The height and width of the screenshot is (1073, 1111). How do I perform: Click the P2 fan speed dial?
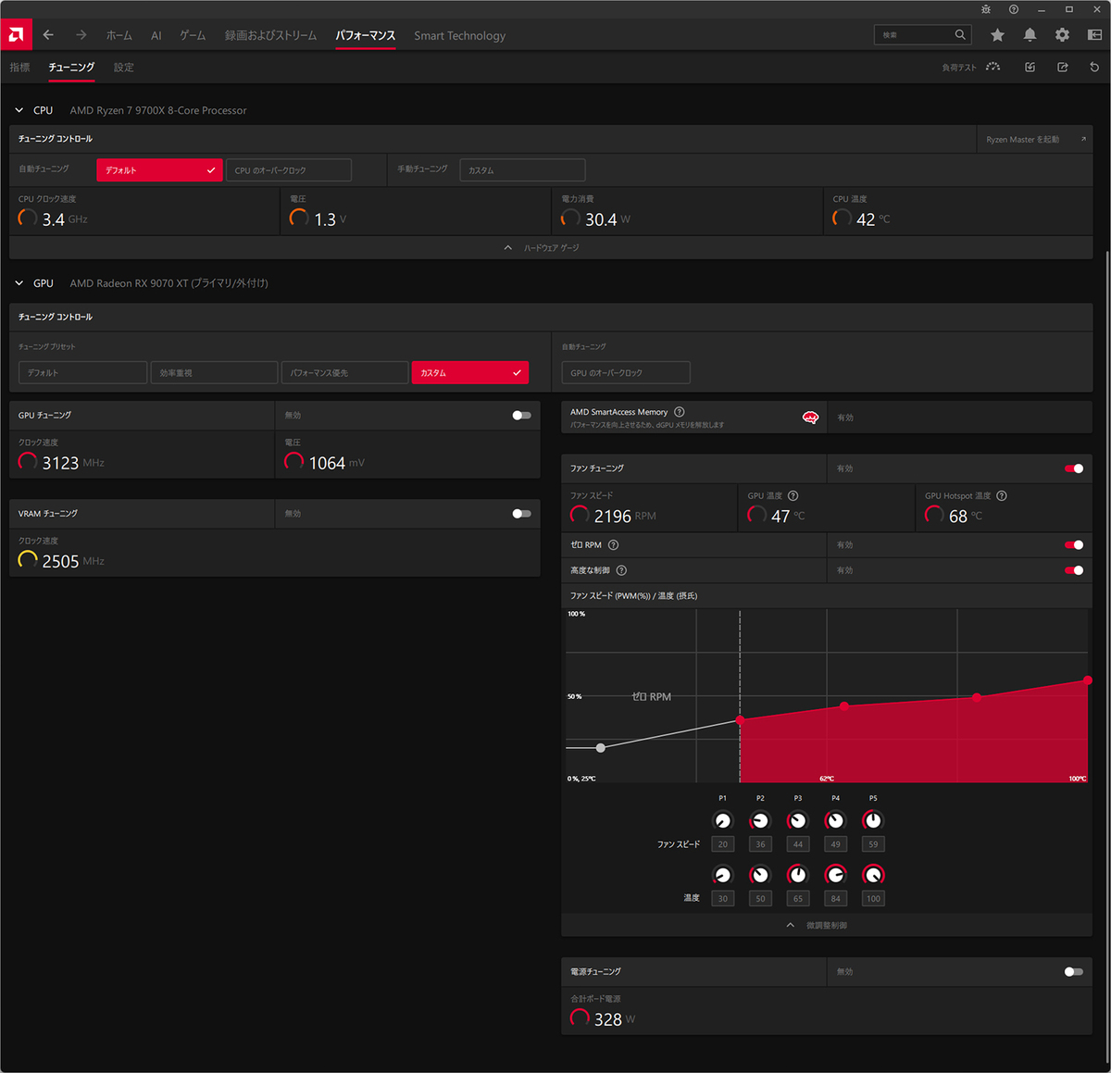(x=760, y=820)
